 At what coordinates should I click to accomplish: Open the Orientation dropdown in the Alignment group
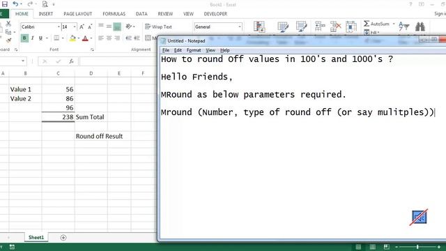[130, 26]
